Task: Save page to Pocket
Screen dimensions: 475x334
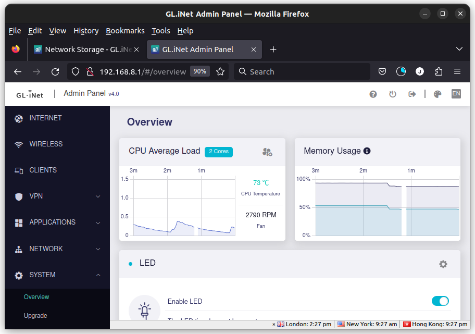Action: point(382,71)
